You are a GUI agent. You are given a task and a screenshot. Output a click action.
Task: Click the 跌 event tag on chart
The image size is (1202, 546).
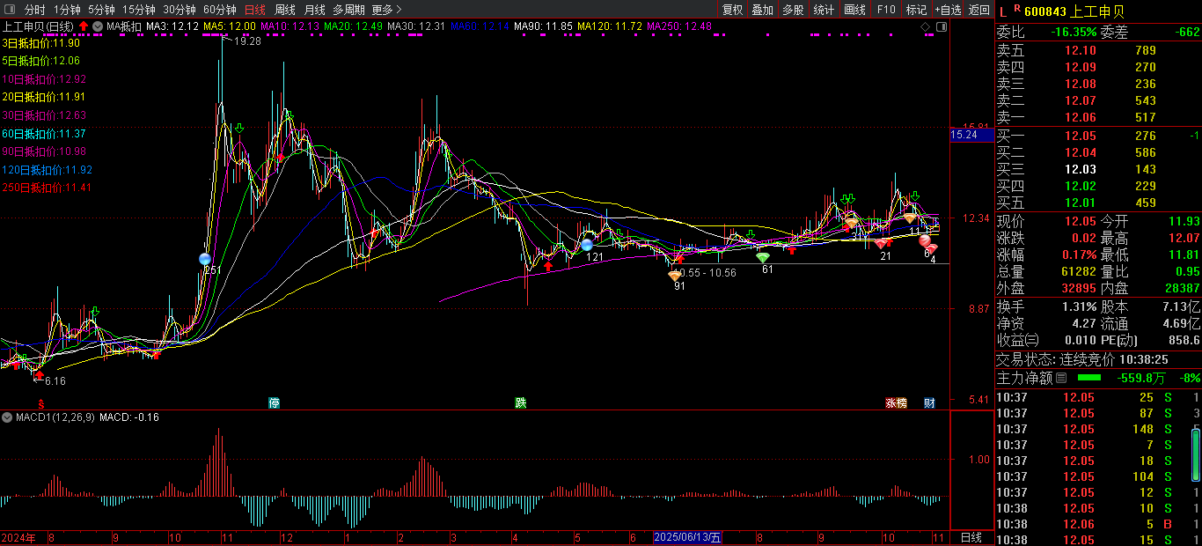[521, 402]
